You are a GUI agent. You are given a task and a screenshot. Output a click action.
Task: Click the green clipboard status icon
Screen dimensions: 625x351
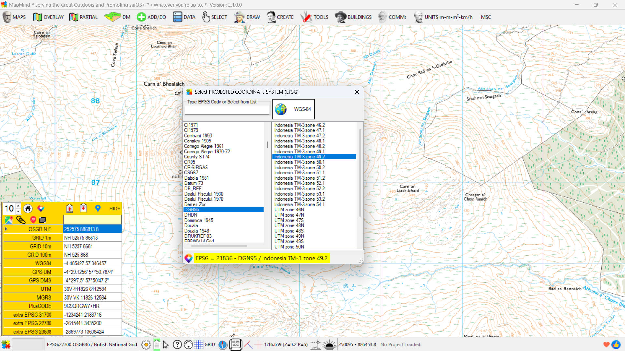pyautogui.click(x=157, y=344)
